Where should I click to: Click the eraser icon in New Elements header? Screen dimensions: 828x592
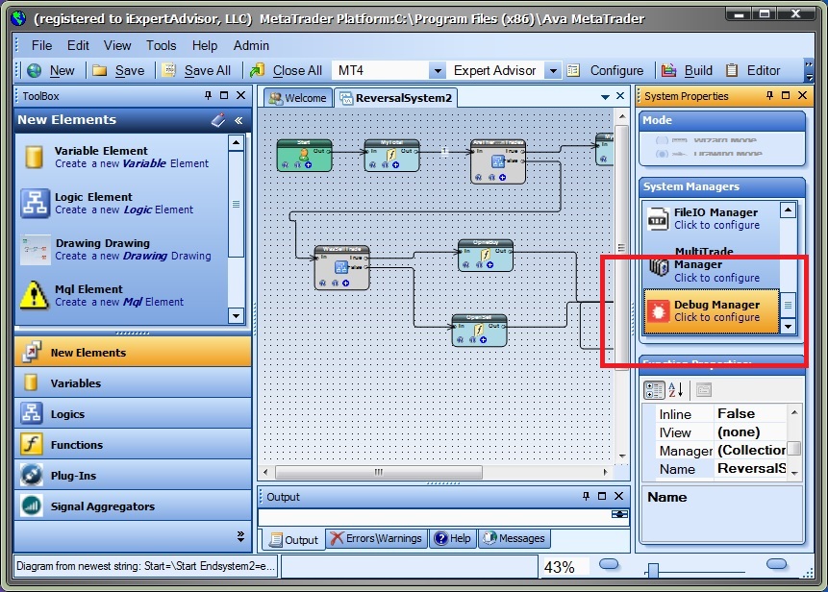[218, 120]
